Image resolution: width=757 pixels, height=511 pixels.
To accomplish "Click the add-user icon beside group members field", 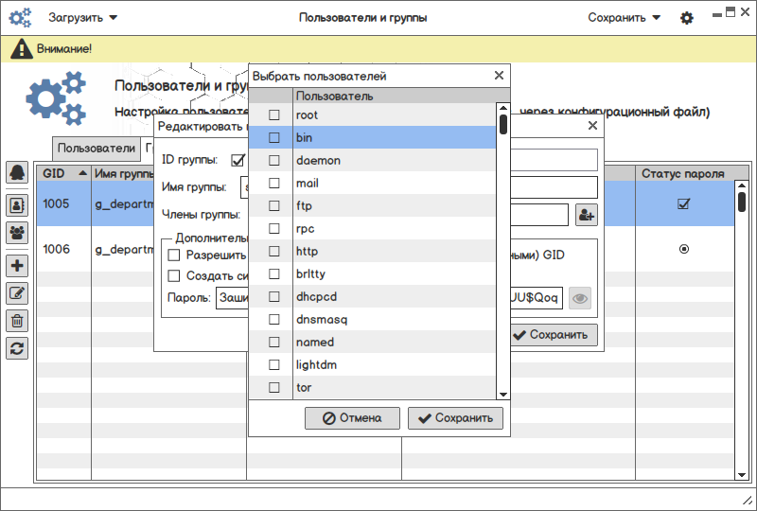I will [x=586, y=216].
